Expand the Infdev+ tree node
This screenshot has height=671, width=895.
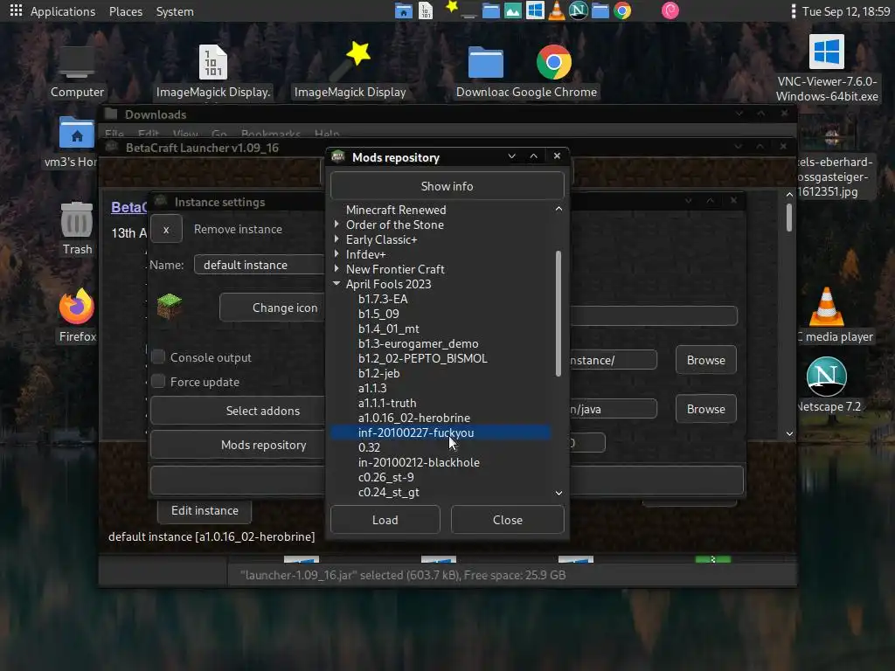tap(336, 254)
